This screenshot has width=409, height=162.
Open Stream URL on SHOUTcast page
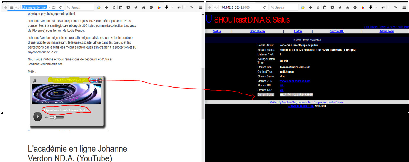337,31
